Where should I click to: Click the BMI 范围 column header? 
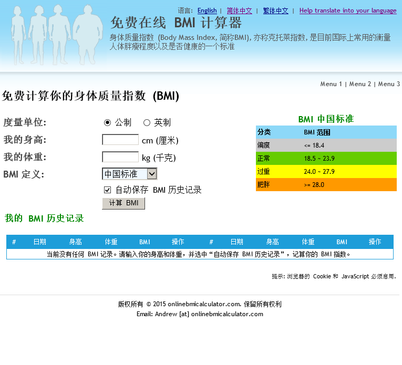click(x=317, y=132)
